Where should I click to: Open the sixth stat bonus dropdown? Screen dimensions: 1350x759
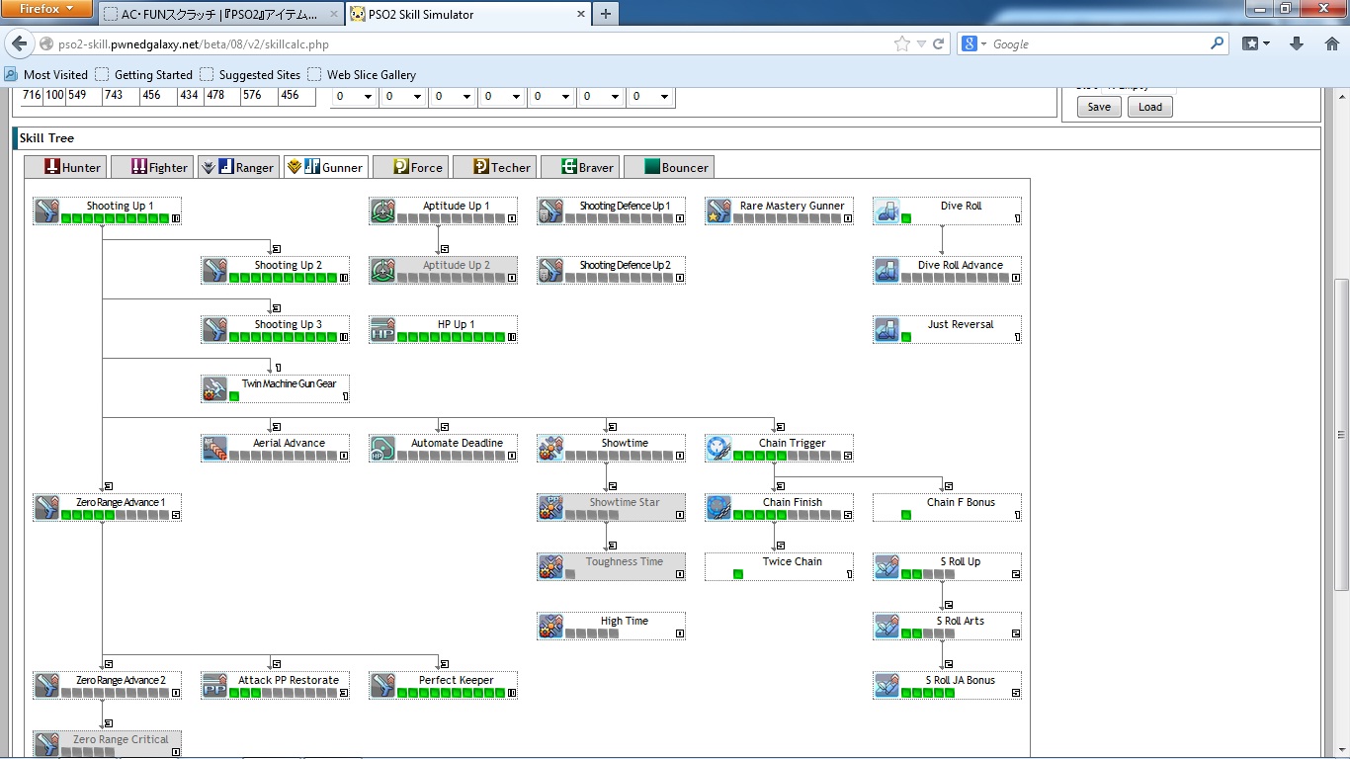(x=601, y=97)
